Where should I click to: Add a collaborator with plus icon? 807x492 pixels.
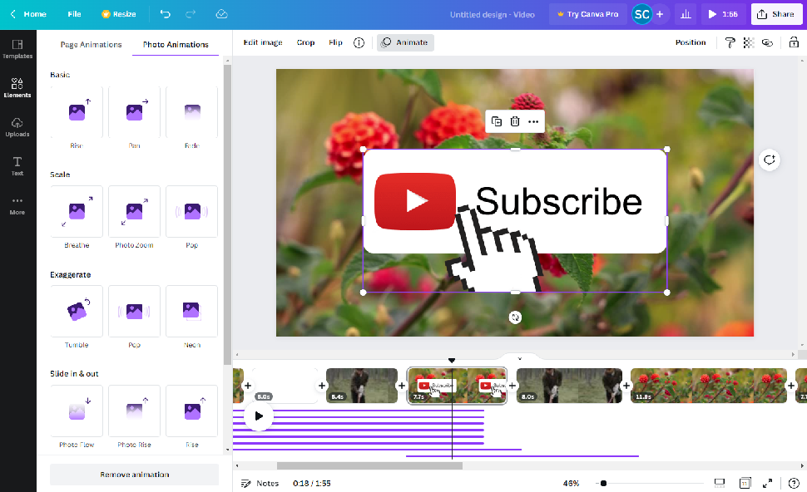(x=660, y=14)
